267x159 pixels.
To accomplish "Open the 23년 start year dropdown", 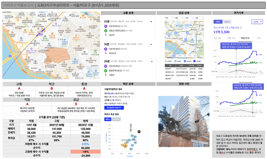I will click(169, 18).
